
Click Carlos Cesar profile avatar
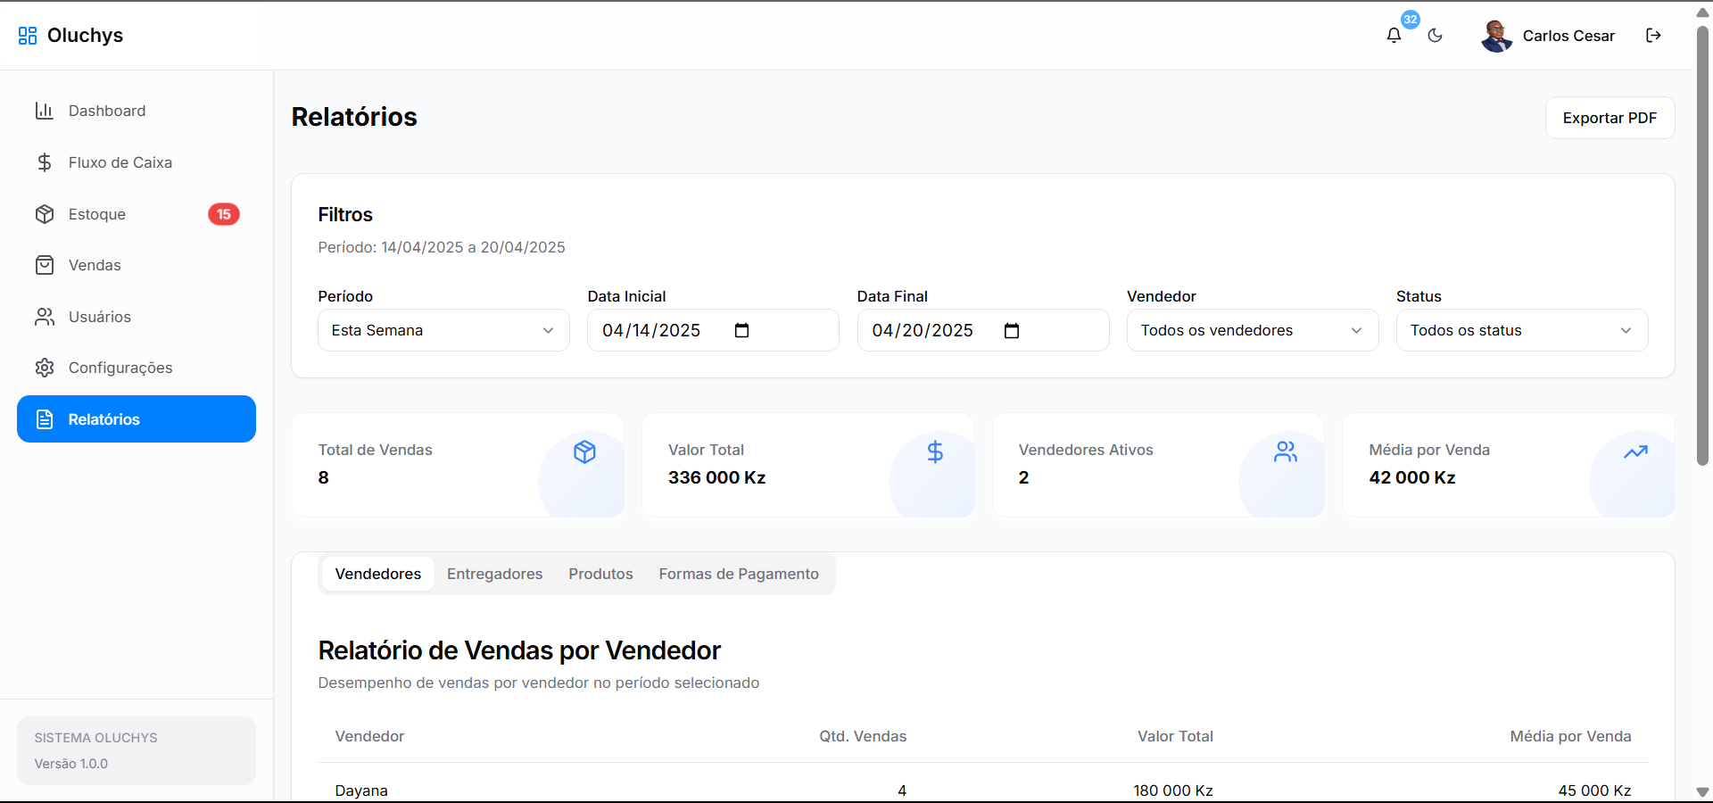[1496, 36]
